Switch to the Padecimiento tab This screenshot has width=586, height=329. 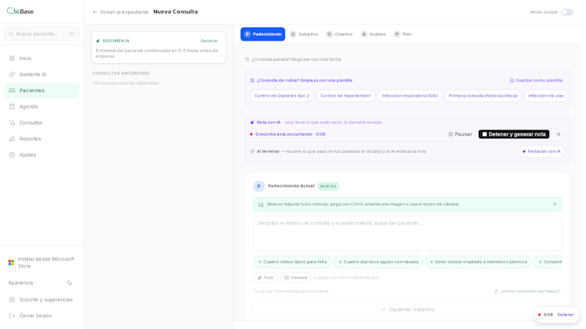(x=263, y=34)
